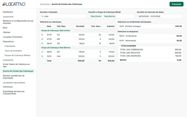This screenshot has height=117, width=187.
Task: Toggle checkbox for cobrança 07/10 código 087
Action: tap(42, 39)
